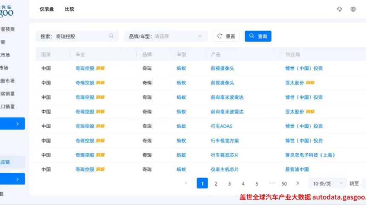366x205 pixels.
Task: Click the blue 查询 search button
Action: [x=258, y=37]
